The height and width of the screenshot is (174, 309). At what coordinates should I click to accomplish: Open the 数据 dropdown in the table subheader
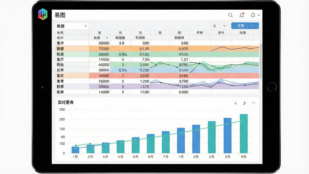coord(101,38)
